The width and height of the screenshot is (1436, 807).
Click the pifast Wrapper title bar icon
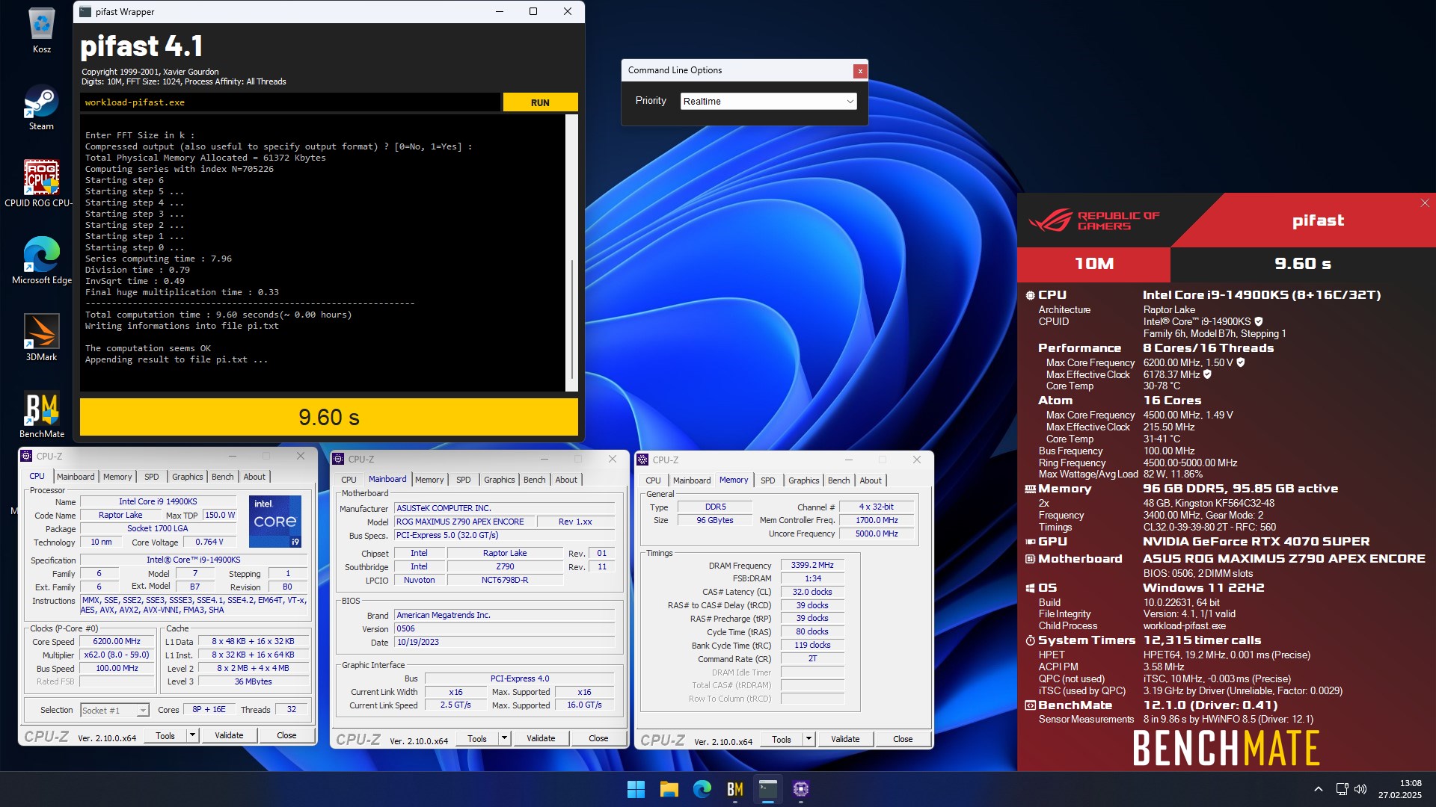(x=85, y=12)
